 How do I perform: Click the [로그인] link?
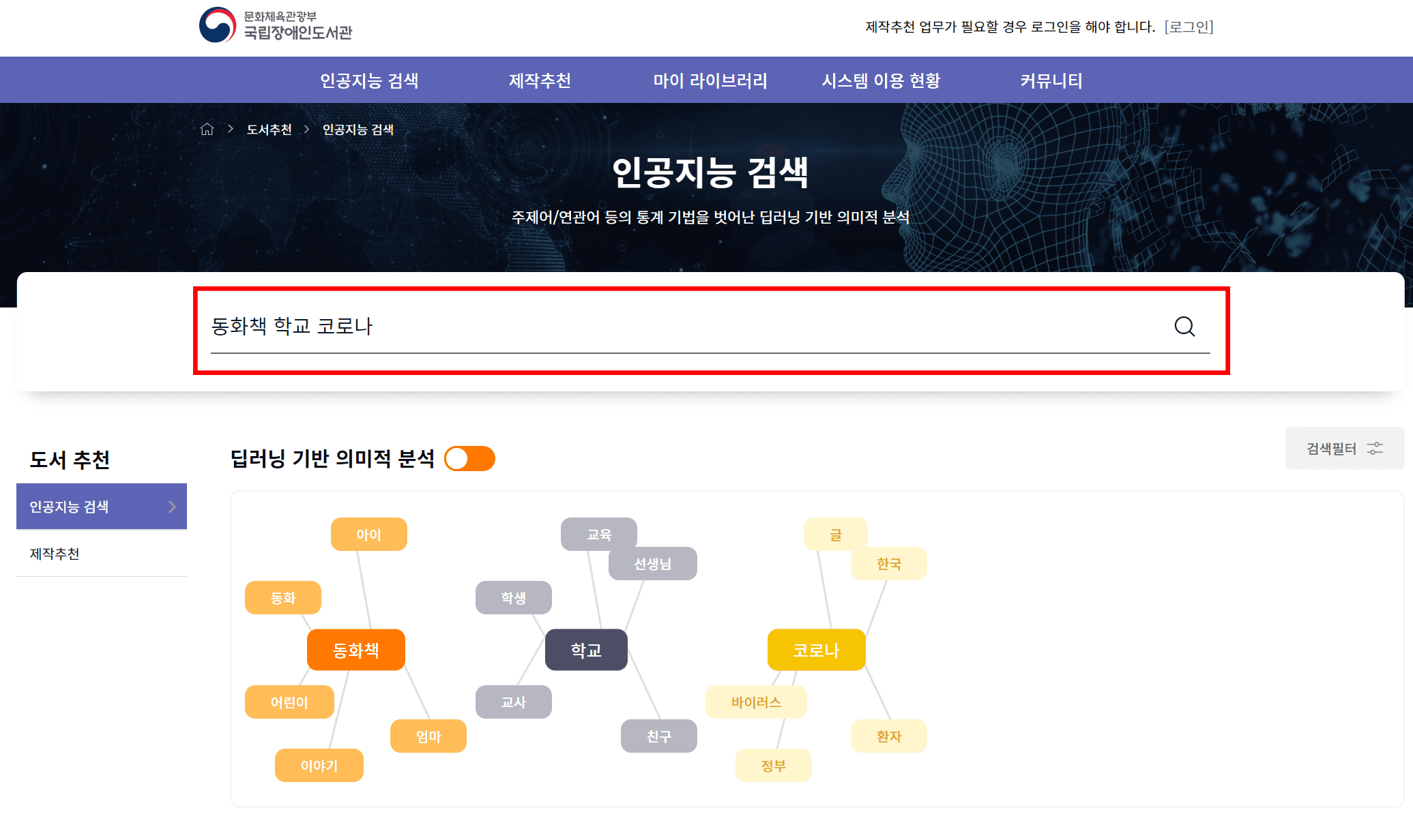click(1189, 27)
